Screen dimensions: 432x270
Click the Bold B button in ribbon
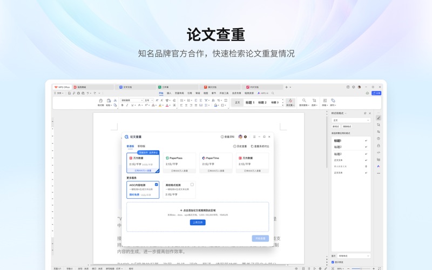(123, 105)
